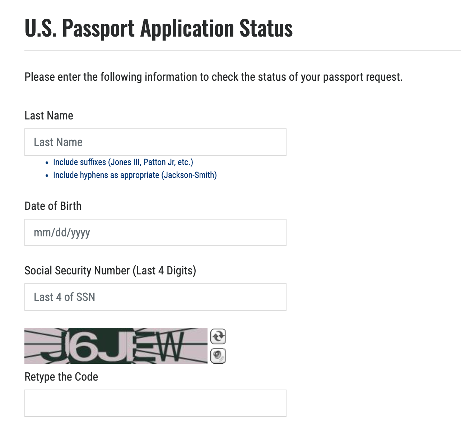Select the speaker icon beside the captcha
The image size is (461, 424).
(218, 356)
